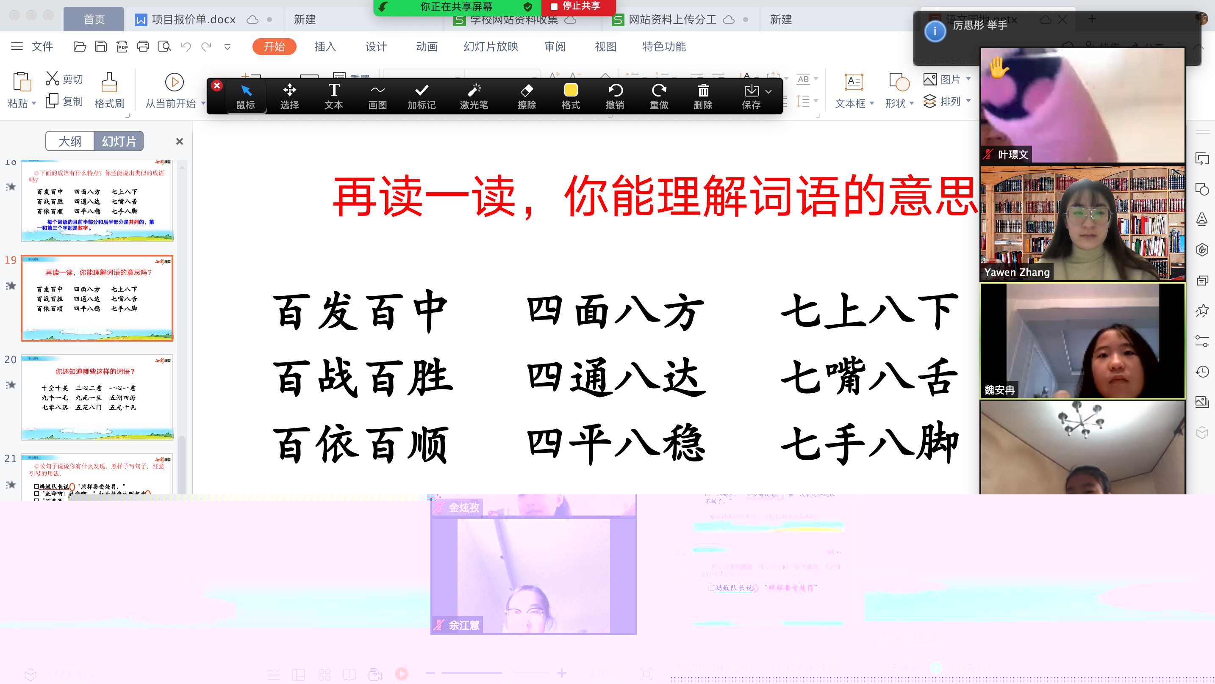Click the print icon
The height and width of the screenshot is (684, 1215).
click(143, 46)
